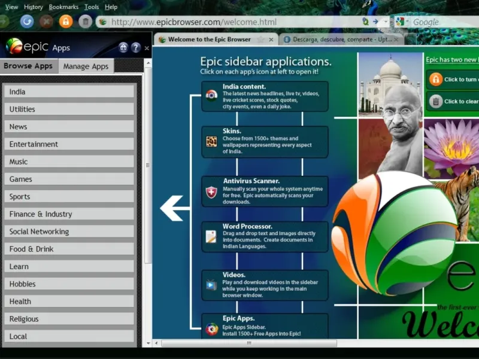Select the Religious category
This screenshot has height=359, width=479.
(69, 319)
